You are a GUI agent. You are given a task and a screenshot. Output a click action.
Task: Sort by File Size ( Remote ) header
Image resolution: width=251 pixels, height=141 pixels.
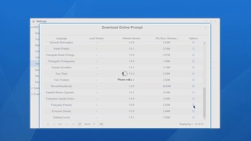[x=166, y=38]
